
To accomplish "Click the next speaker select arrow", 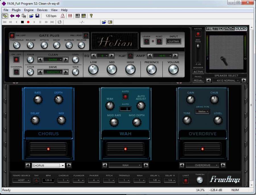I will tap(244, 80).
